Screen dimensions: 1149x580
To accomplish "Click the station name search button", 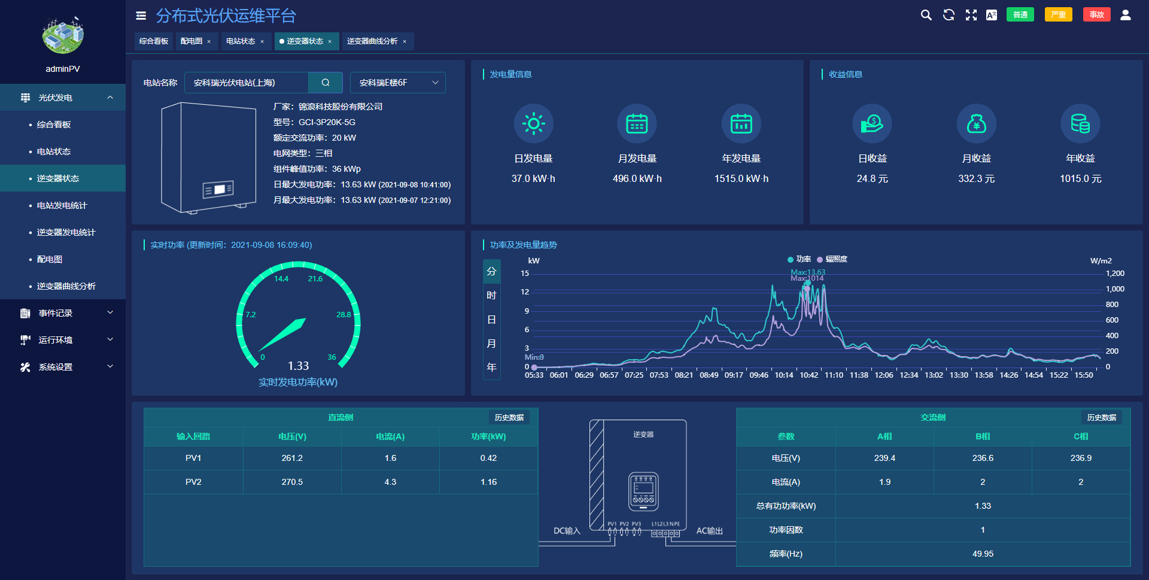I will tap(326, 83).
